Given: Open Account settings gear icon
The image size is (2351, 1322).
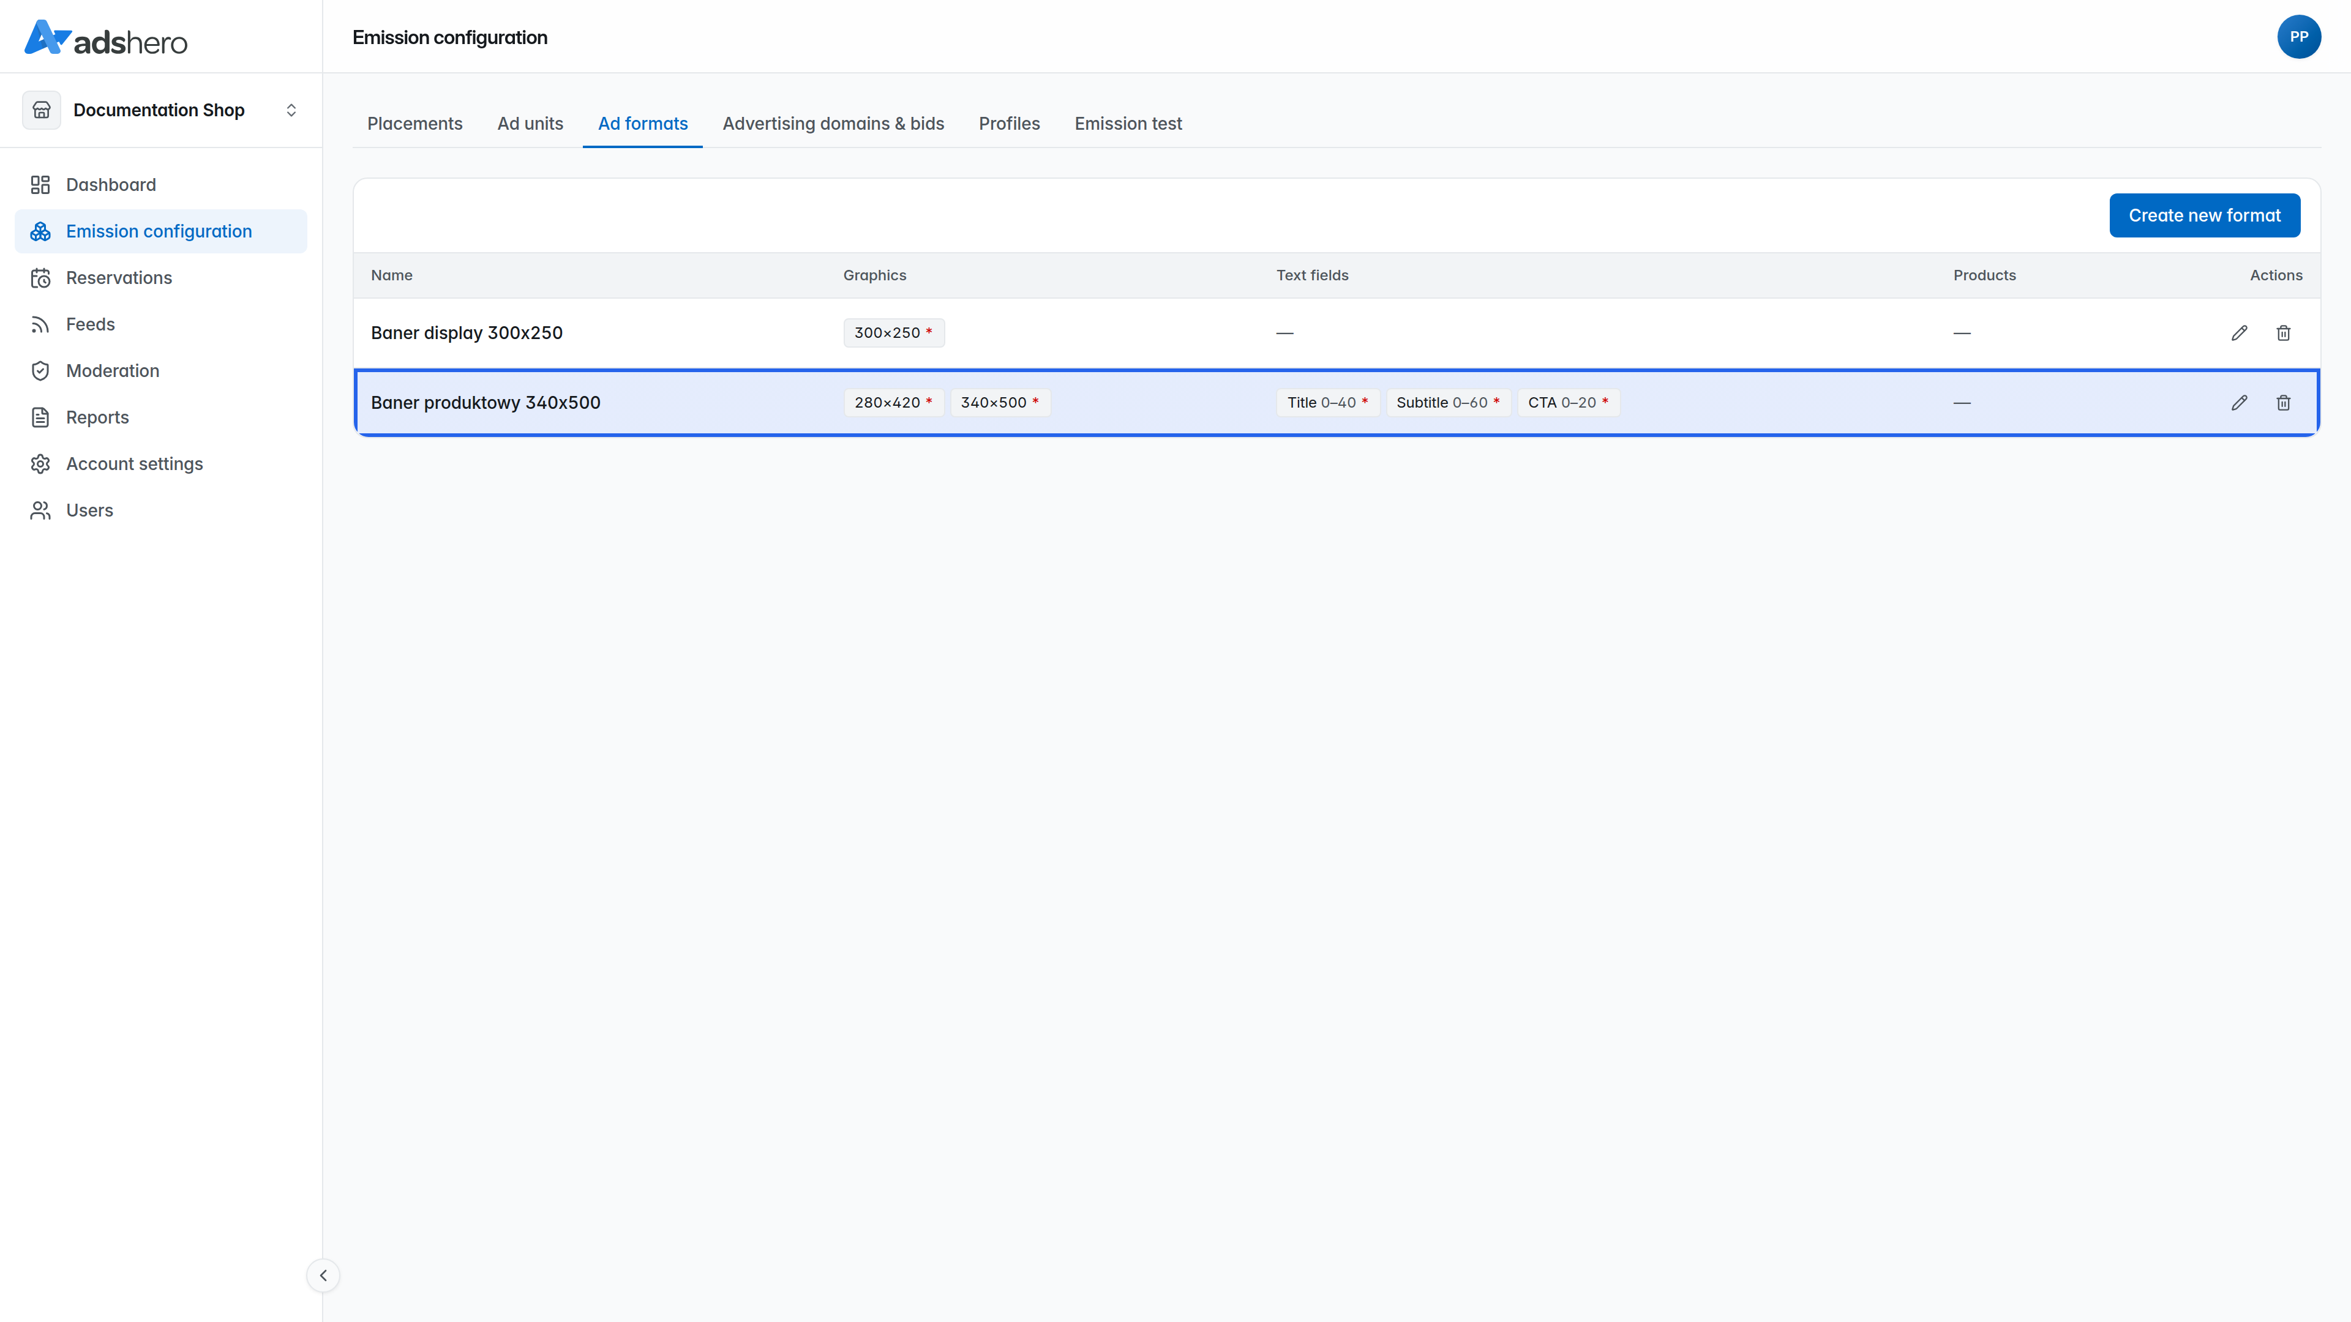Looking at the screenshot, I should coord(40,465).
